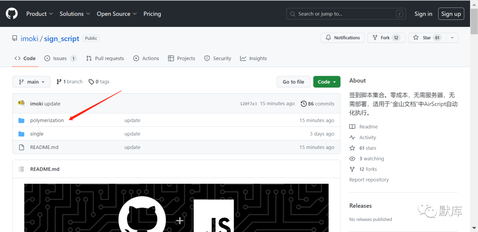Open the green Code dropdown button
Image resolution: width=478 pixels, height=232 pixels.
click(327, 82)
